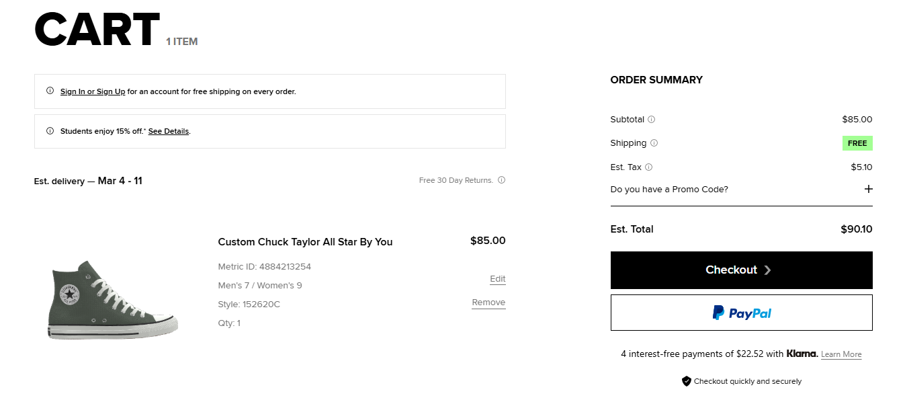This screenshot has width=905, height=402.
Task: Edit the Custom Chuck Taylor item
Action: (x=497, y=279)
